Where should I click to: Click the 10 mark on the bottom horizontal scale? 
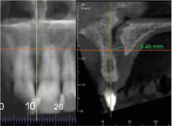(129, 121)
